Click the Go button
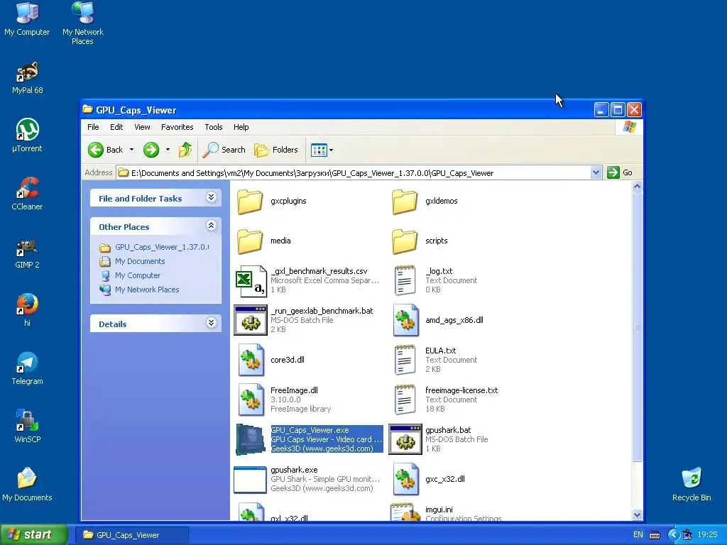The height and width of the screenshot is (545, 727). coord(620,172)
